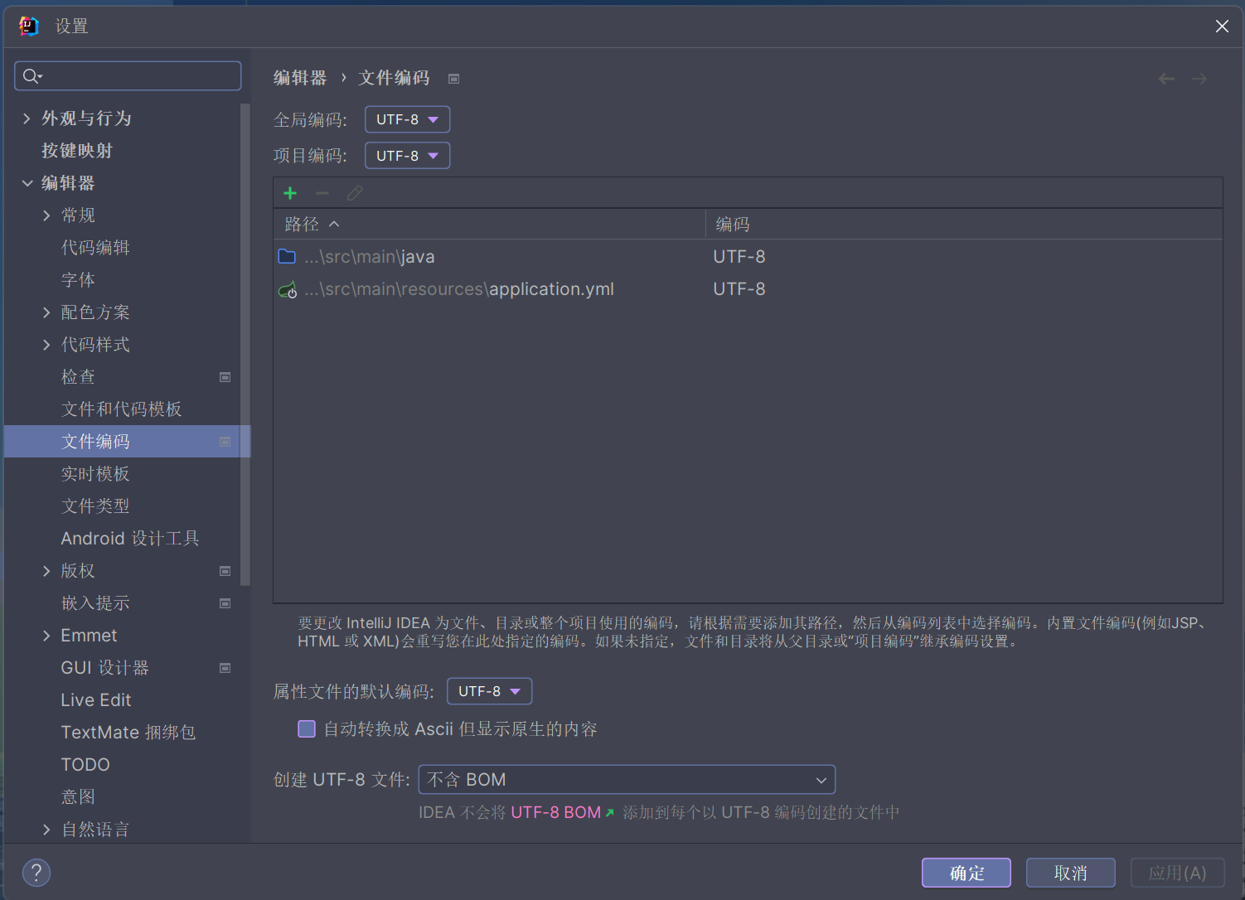The image size is (1245, 900).
Task: Open the 创建 UTF-8 文件 combo box
Action: 627,779
